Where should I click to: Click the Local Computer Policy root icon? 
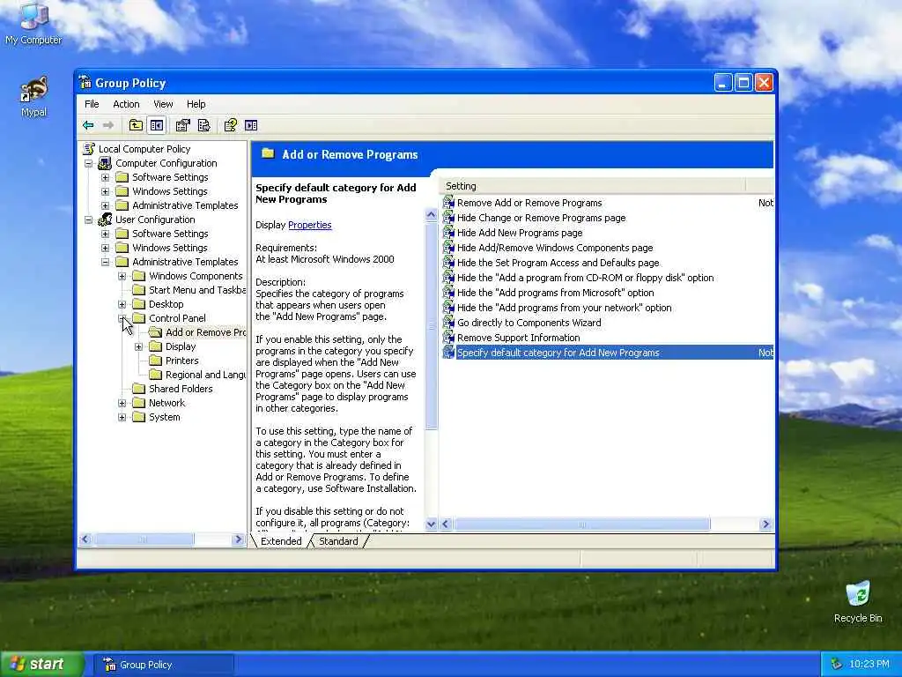[x=89, y=149]
